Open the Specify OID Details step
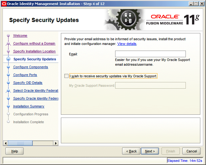The image size is (206, 165). 28,83
